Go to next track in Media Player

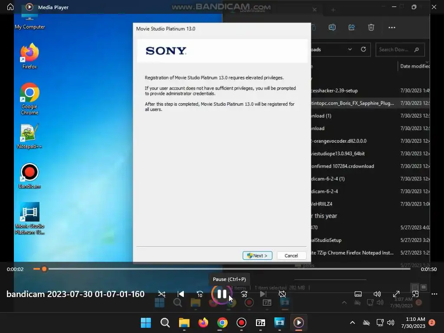tap(263, 294)
